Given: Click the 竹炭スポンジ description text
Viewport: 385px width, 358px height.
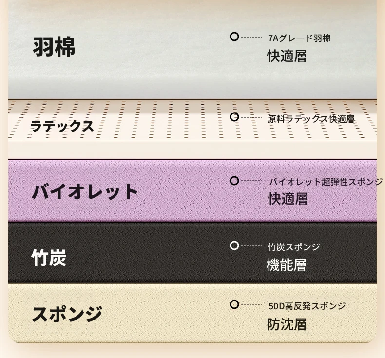Looking at the screenshot, I should pos(294,247).
